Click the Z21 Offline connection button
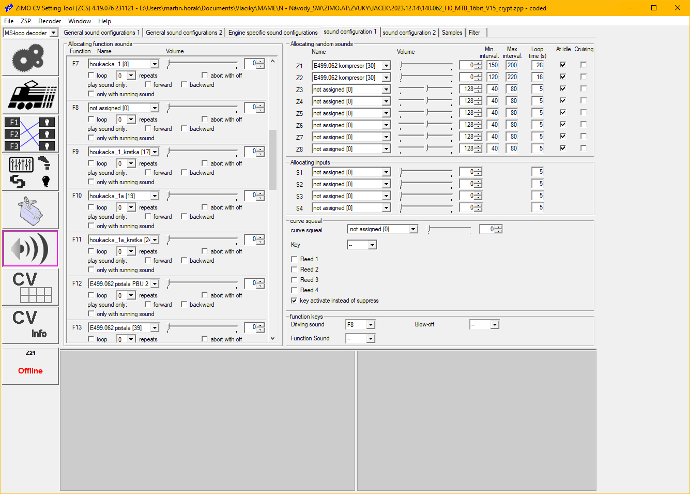 coord(30,366)
